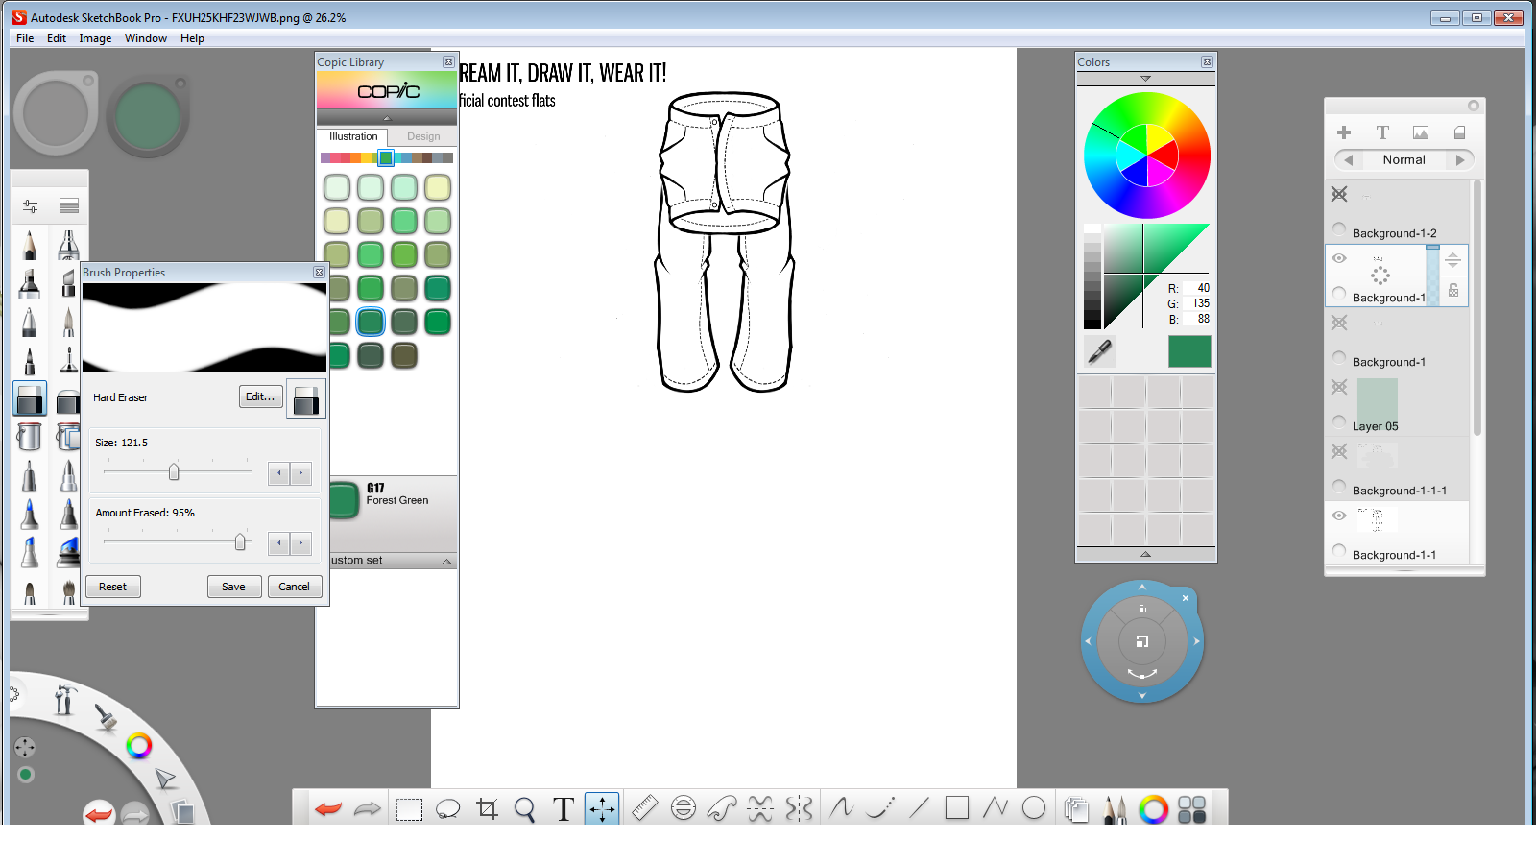The height and width of the screenshot is (864, 1536).
Task: Toggle radio circle of Background-1-2 layer
Action: [x=1339, y=228]
